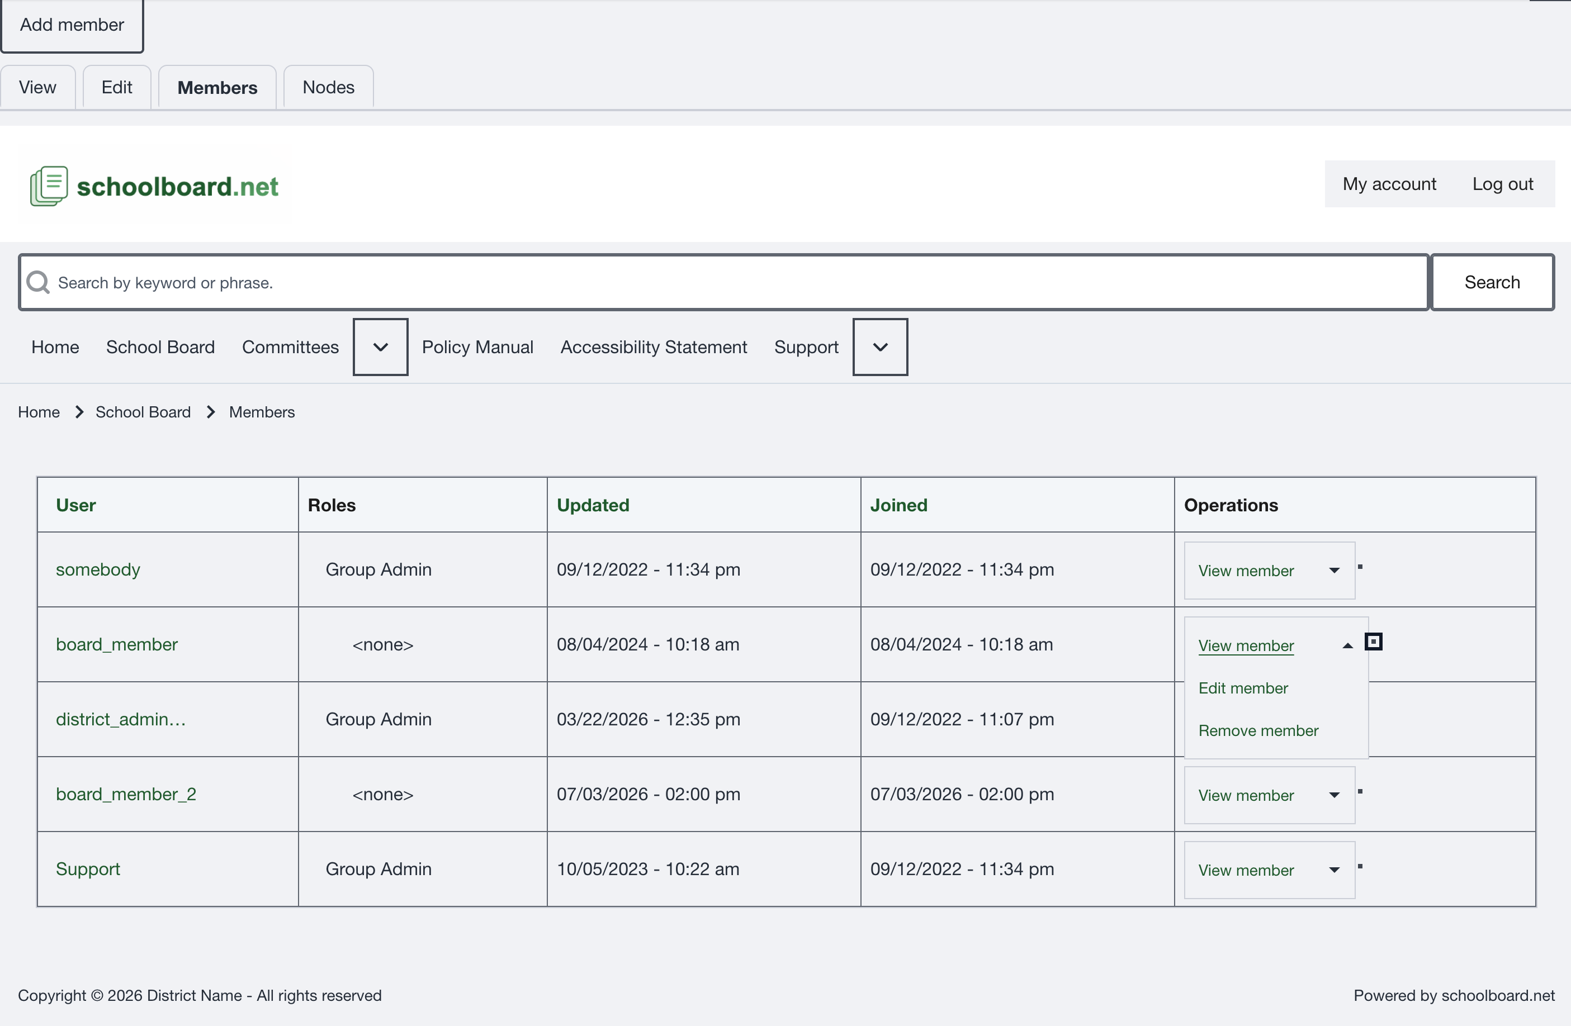Click the Roles column header

point(332,505)
